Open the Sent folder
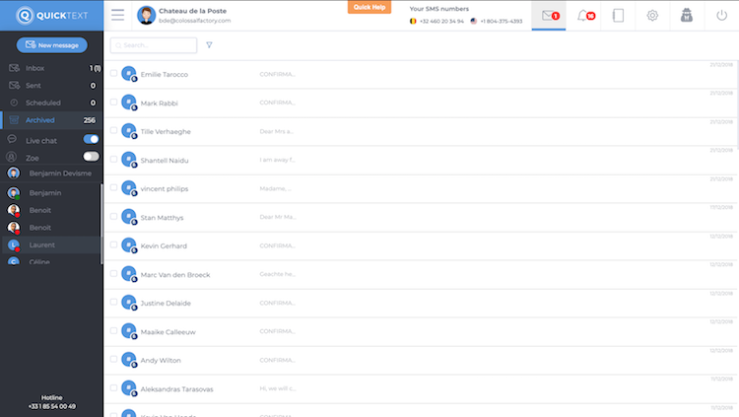739x417 pixels. 34,86
